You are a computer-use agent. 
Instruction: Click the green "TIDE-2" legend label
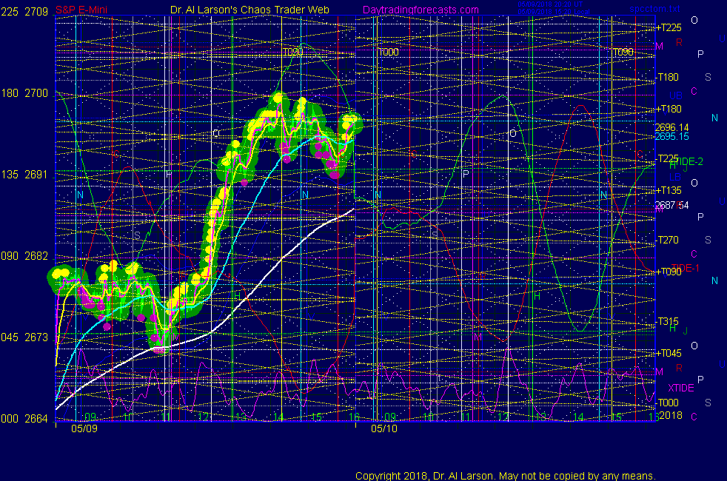688,162
